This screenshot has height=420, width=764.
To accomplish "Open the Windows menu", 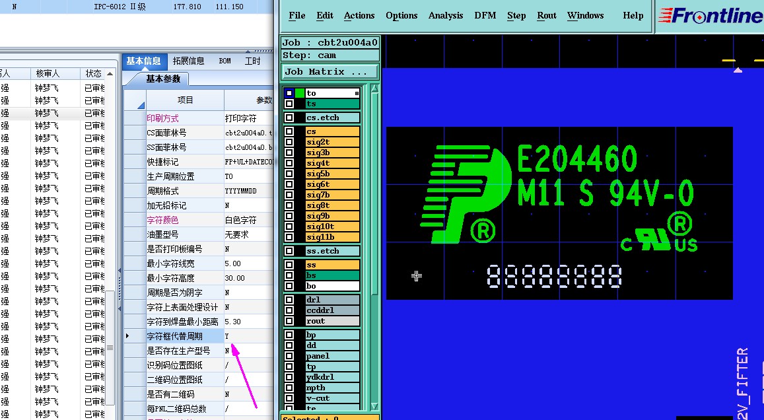I will point(585,16).
